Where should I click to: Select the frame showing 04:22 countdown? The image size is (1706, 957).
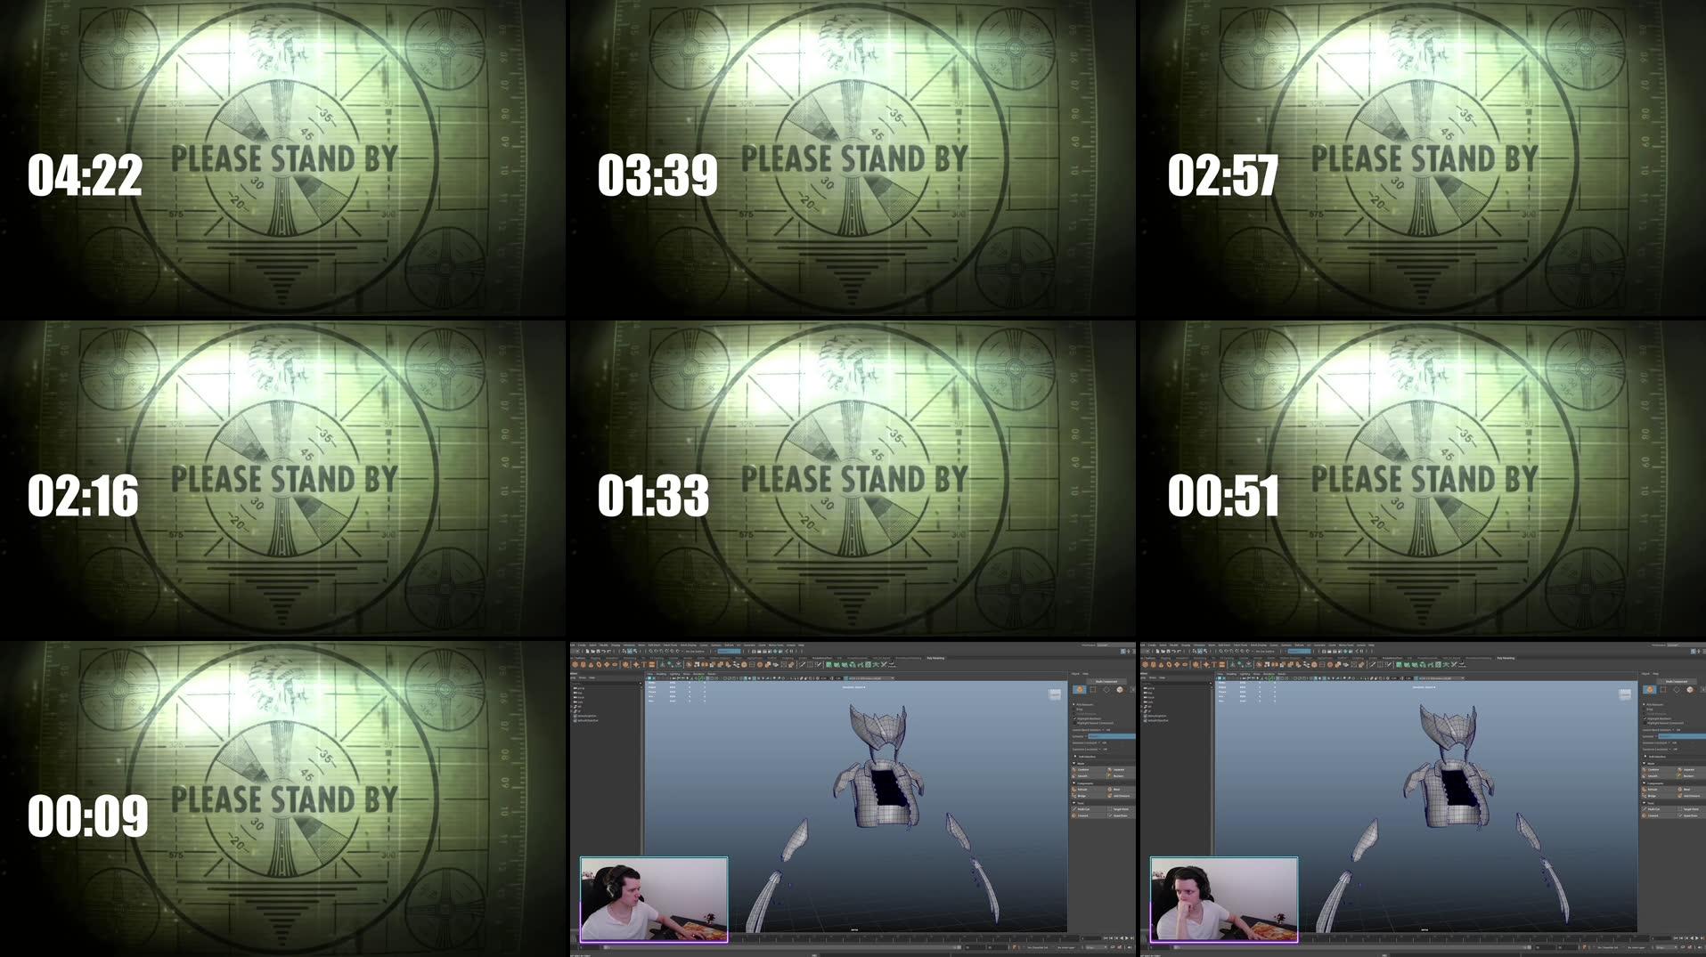click(283, 158)
